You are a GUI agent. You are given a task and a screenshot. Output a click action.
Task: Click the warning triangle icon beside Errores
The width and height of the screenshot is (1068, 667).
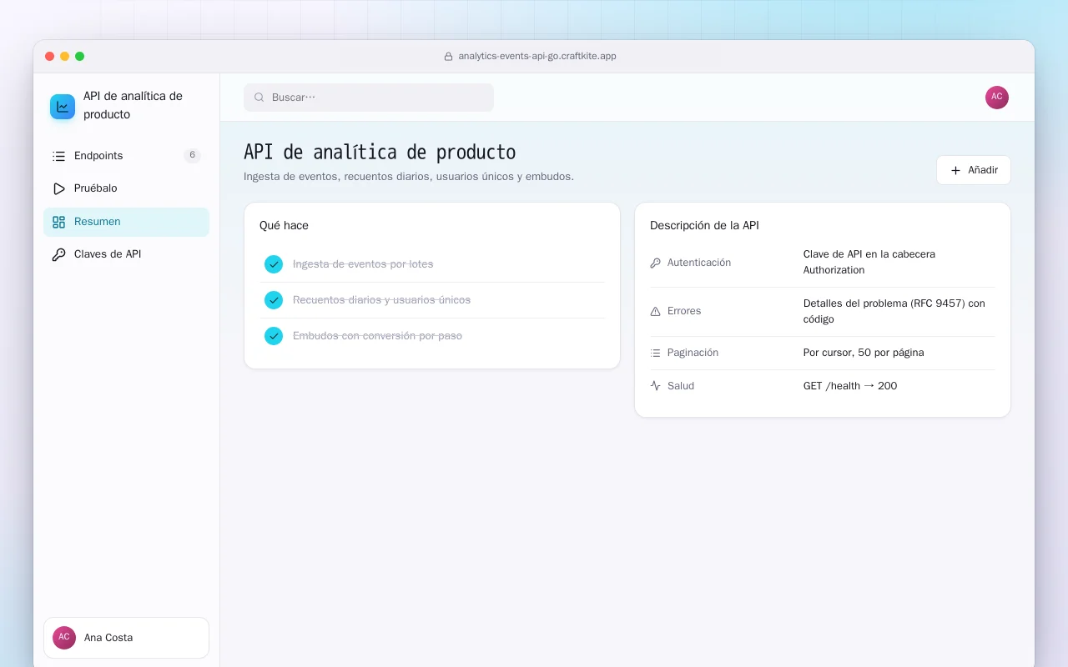pos(655,311)
